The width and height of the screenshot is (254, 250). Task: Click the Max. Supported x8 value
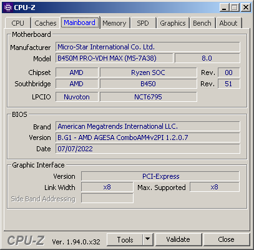215,187
